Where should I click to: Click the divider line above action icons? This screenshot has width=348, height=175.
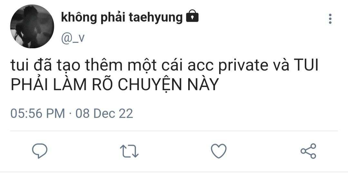(174, 131)
